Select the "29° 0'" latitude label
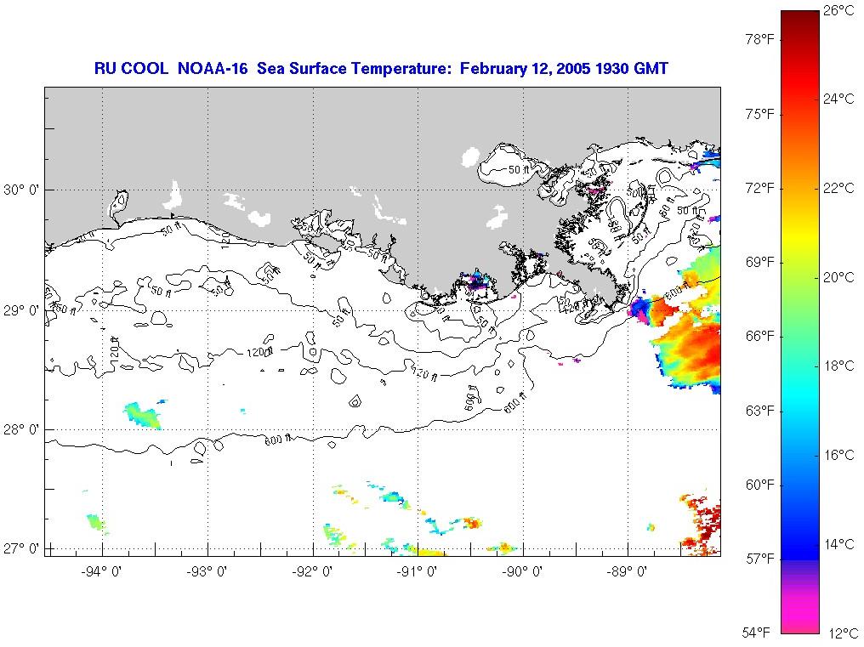 point(21,311)
